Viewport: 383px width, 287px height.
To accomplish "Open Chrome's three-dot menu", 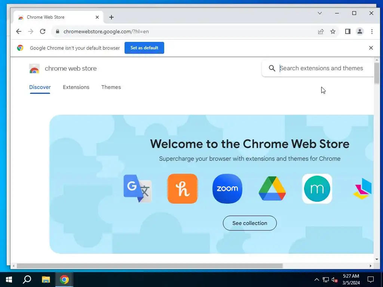I will click(372, 31).
